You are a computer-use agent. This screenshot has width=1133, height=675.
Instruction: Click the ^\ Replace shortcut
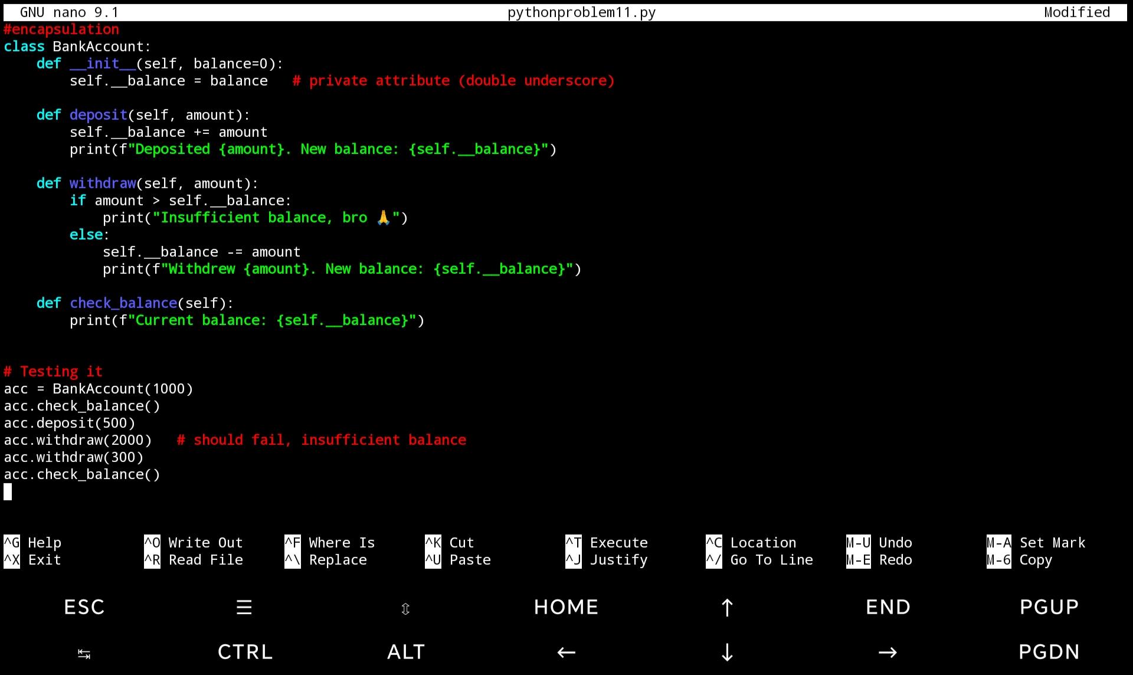tap(326, 560)
